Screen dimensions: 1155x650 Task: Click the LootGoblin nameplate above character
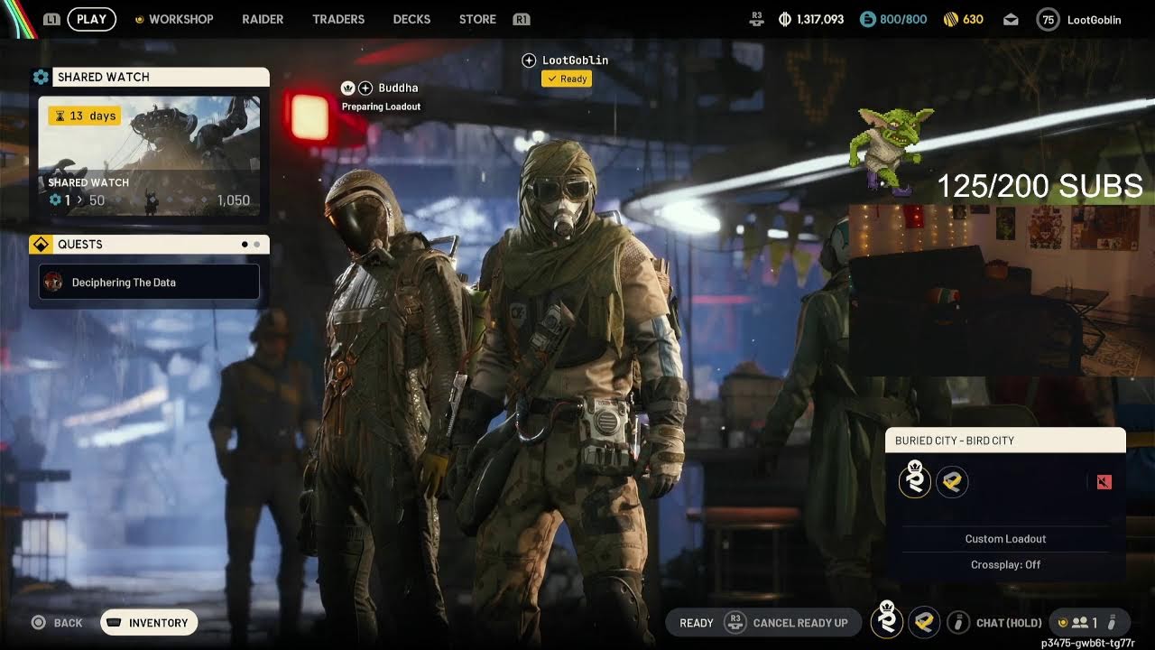tap(575, 60)
